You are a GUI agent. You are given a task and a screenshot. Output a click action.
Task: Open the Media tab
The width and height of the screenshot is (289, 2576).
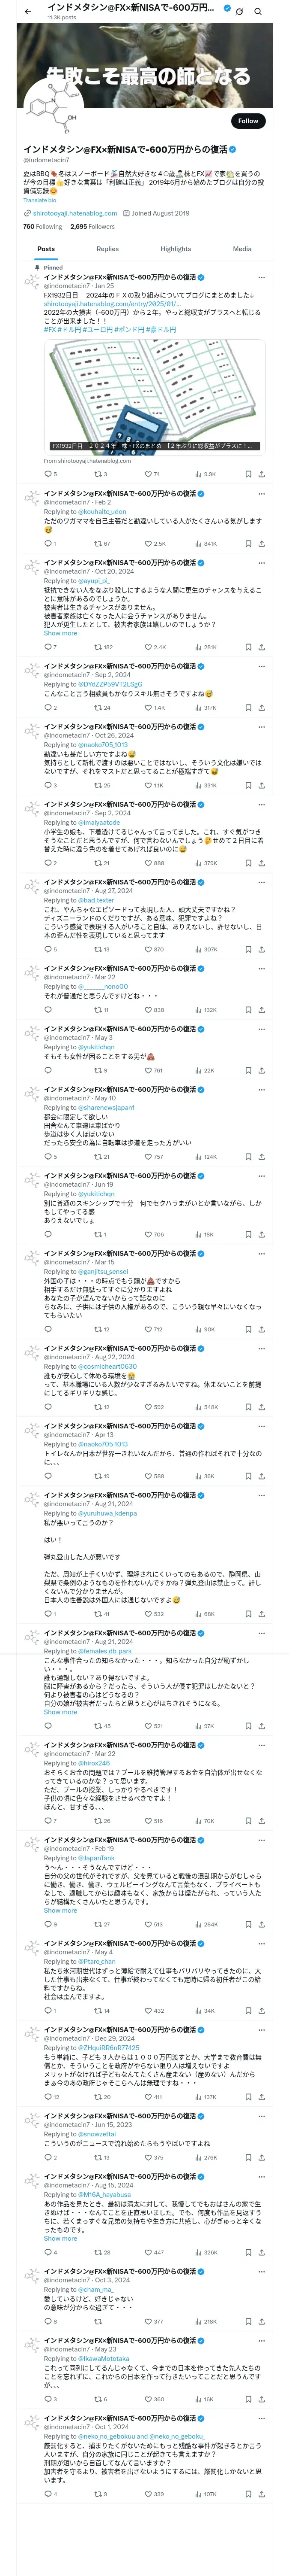pos(242,249)
